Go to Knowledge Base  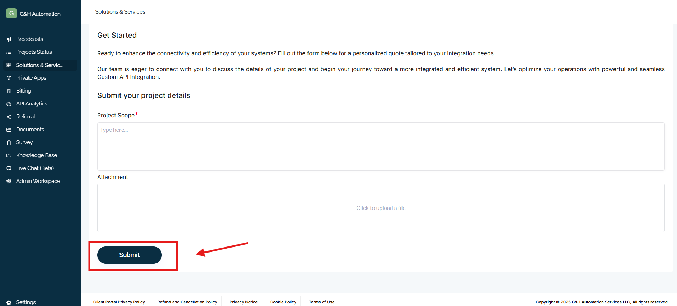(x=36, y=155)
